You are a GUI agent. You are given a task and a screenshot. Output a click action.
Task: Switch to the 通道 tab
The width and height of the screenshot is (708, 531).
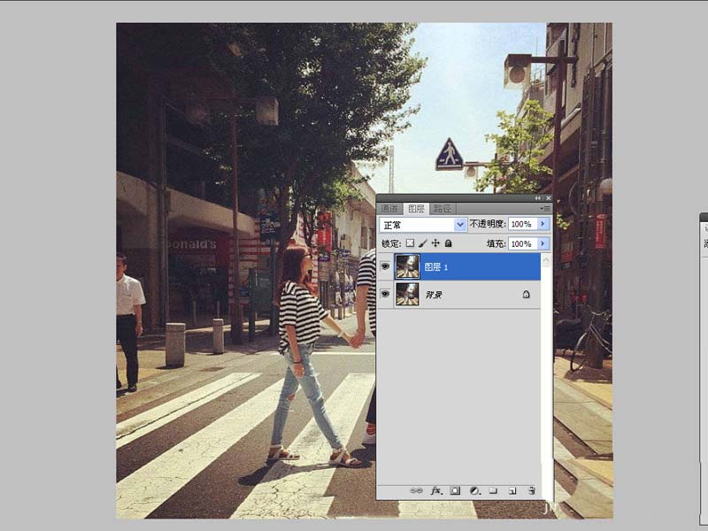click(x=389, y=208)
